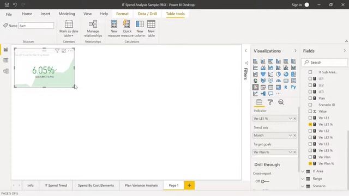This screenshot has height=196, width=349.
Task: Check the Value field checkbox
Action: [x=310, y=111]
